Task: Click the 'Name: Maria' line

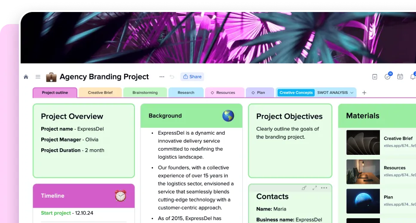Action: (x=271, y=209)
